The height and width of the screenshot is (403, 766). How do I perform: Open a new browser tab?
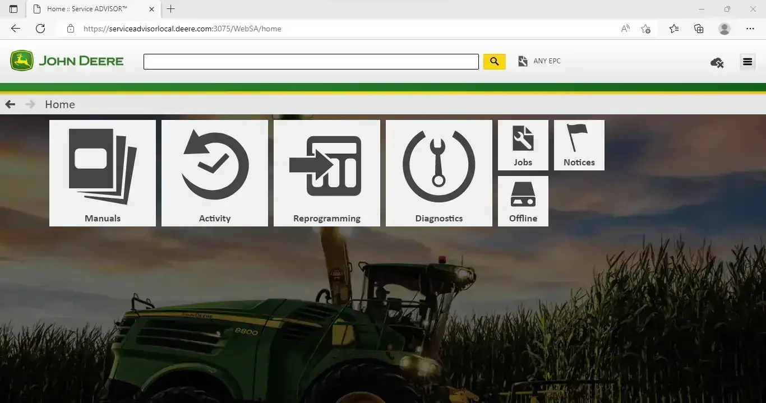(171, 9)
